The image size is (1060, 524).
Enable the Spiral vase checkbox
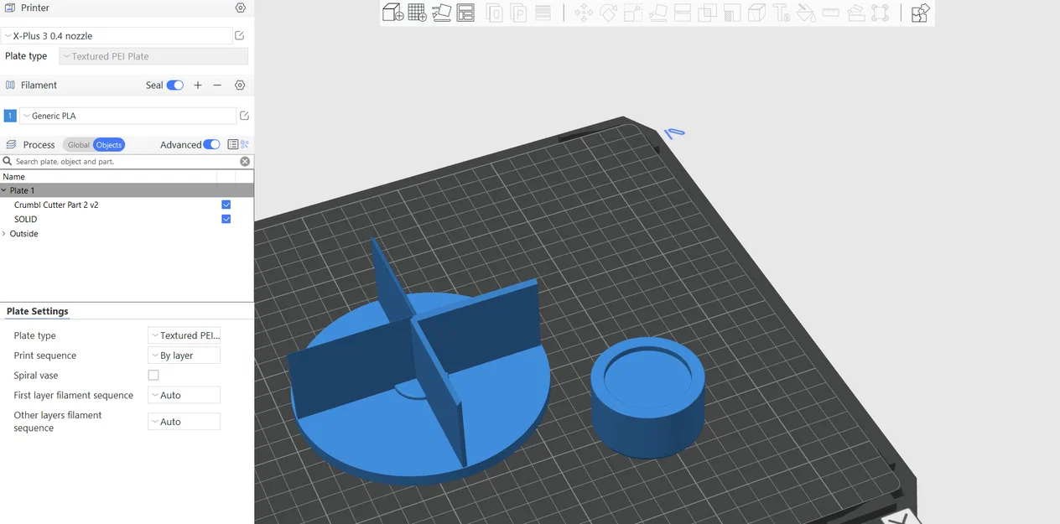pyautogui.click(x=153, y=376)
